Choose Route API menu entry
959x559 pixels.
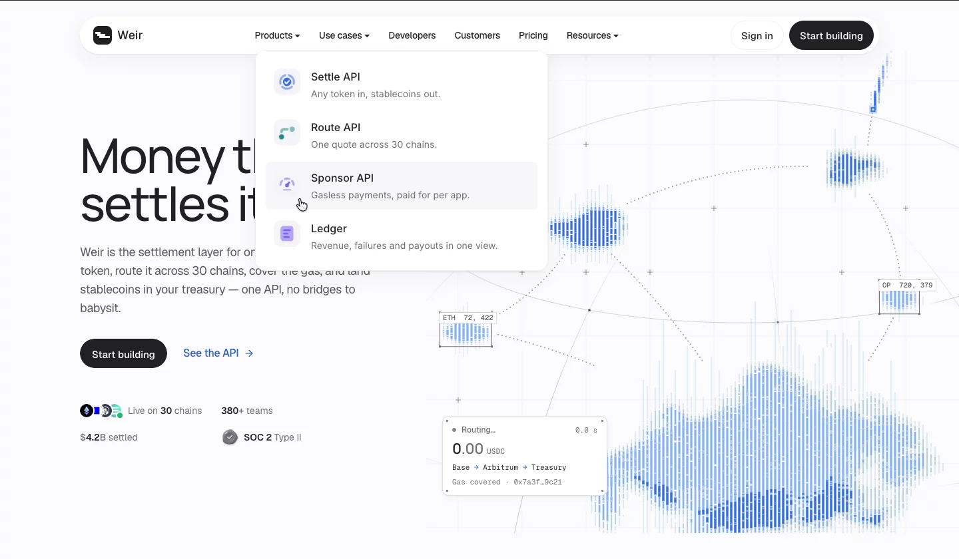402,135
